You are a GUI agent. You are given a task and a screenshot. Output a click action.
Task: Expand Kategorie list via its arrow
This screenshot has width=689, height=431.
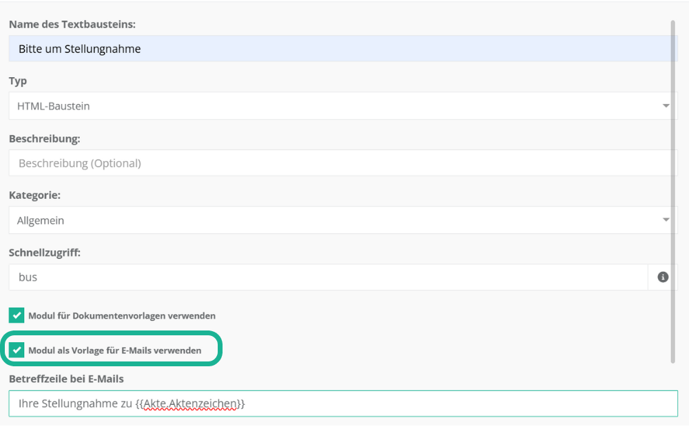point(666,220)
